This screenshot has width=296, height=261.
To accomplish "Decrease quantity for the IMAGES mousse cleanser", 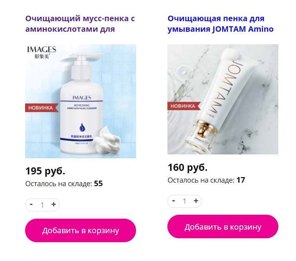I will click(31, 205).
